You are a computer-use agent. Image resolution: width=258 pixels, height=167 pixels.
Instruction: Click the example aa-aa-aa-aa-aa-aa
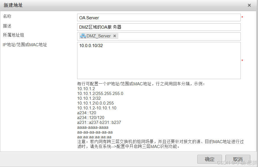tap(95, 132)
